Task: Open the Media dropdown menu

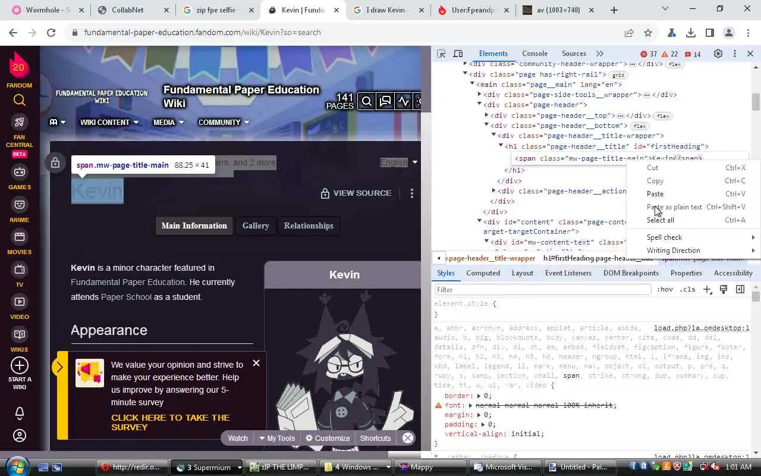Action: pos(168,122)
